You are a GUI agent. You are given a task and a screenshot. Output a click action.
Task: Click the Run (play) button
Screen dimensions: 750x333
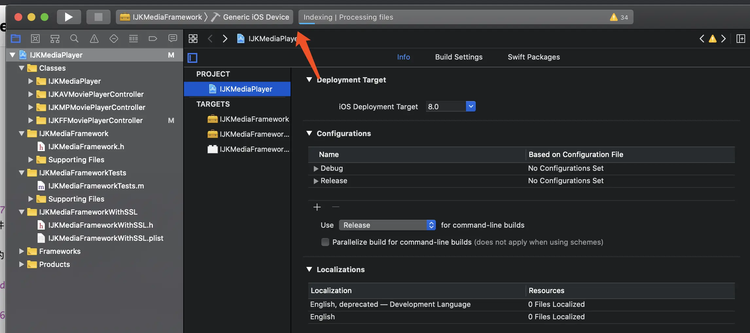[x=69, y=17]
